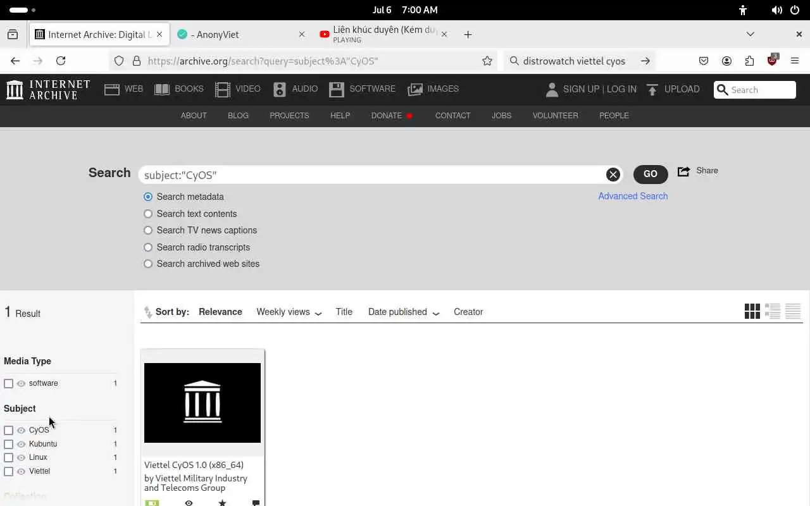Open a new browser tab
This screenshot has height=506, width=810.
[x=468, y=34]
